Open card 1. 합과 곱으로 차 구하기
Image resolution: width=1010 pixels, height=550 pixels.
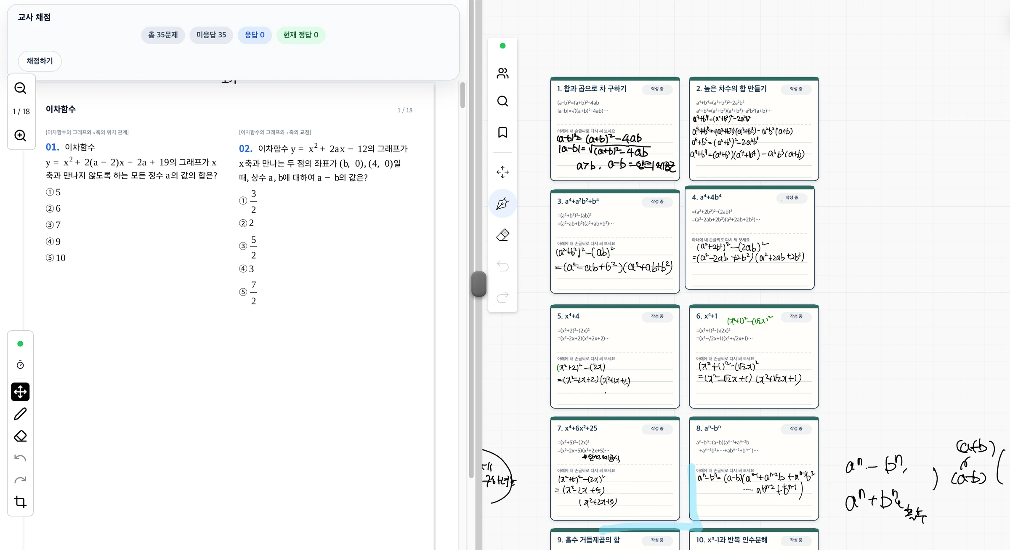point(615,129)
